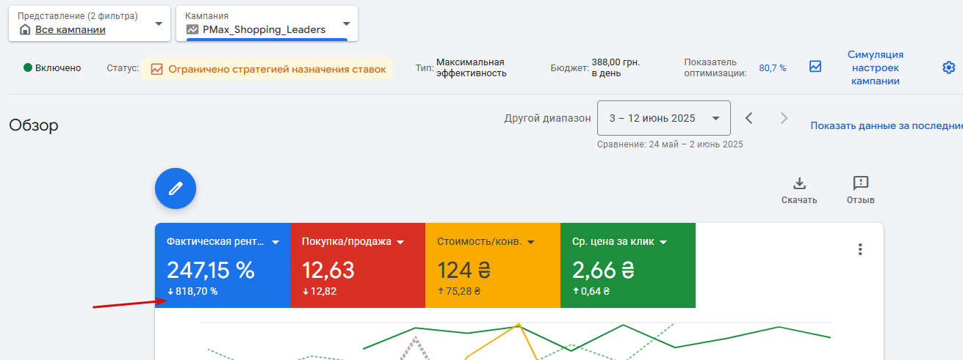Open the Представление view dropdown
Image resolution: width=963 pixels, height=360 pixels.
click(90, 23)
